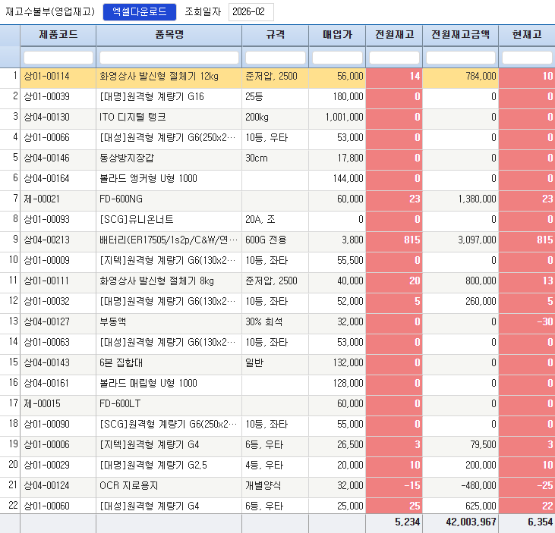Image resolution: width=555 pixels, height=533 pixels.
Task: Select product code 상01-00066
Action: 47,138
